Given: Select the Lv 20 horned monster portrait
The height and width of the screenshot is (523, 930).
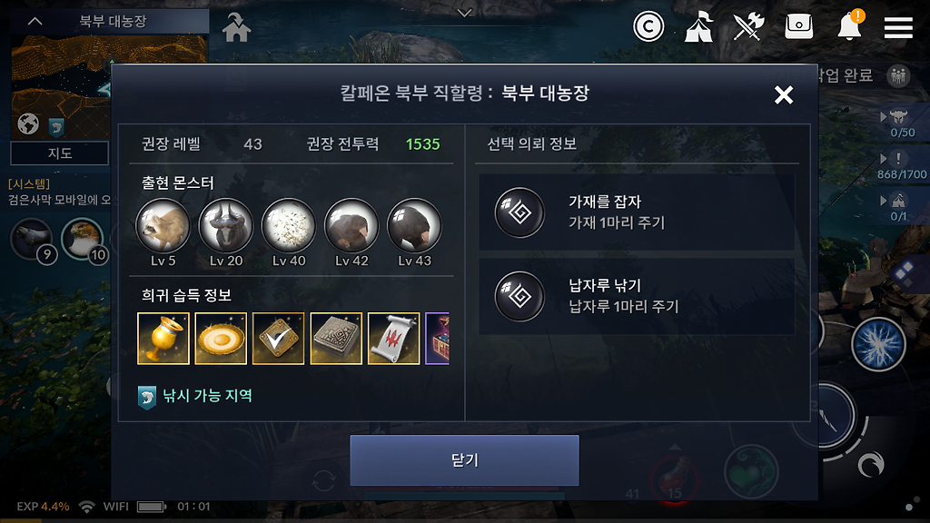Looking at the screenshot, I should (226, 226).
